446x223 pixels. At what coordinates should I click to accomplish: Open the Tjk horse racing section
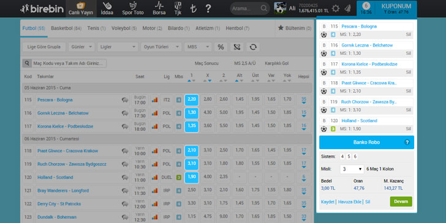click(178, 9)
